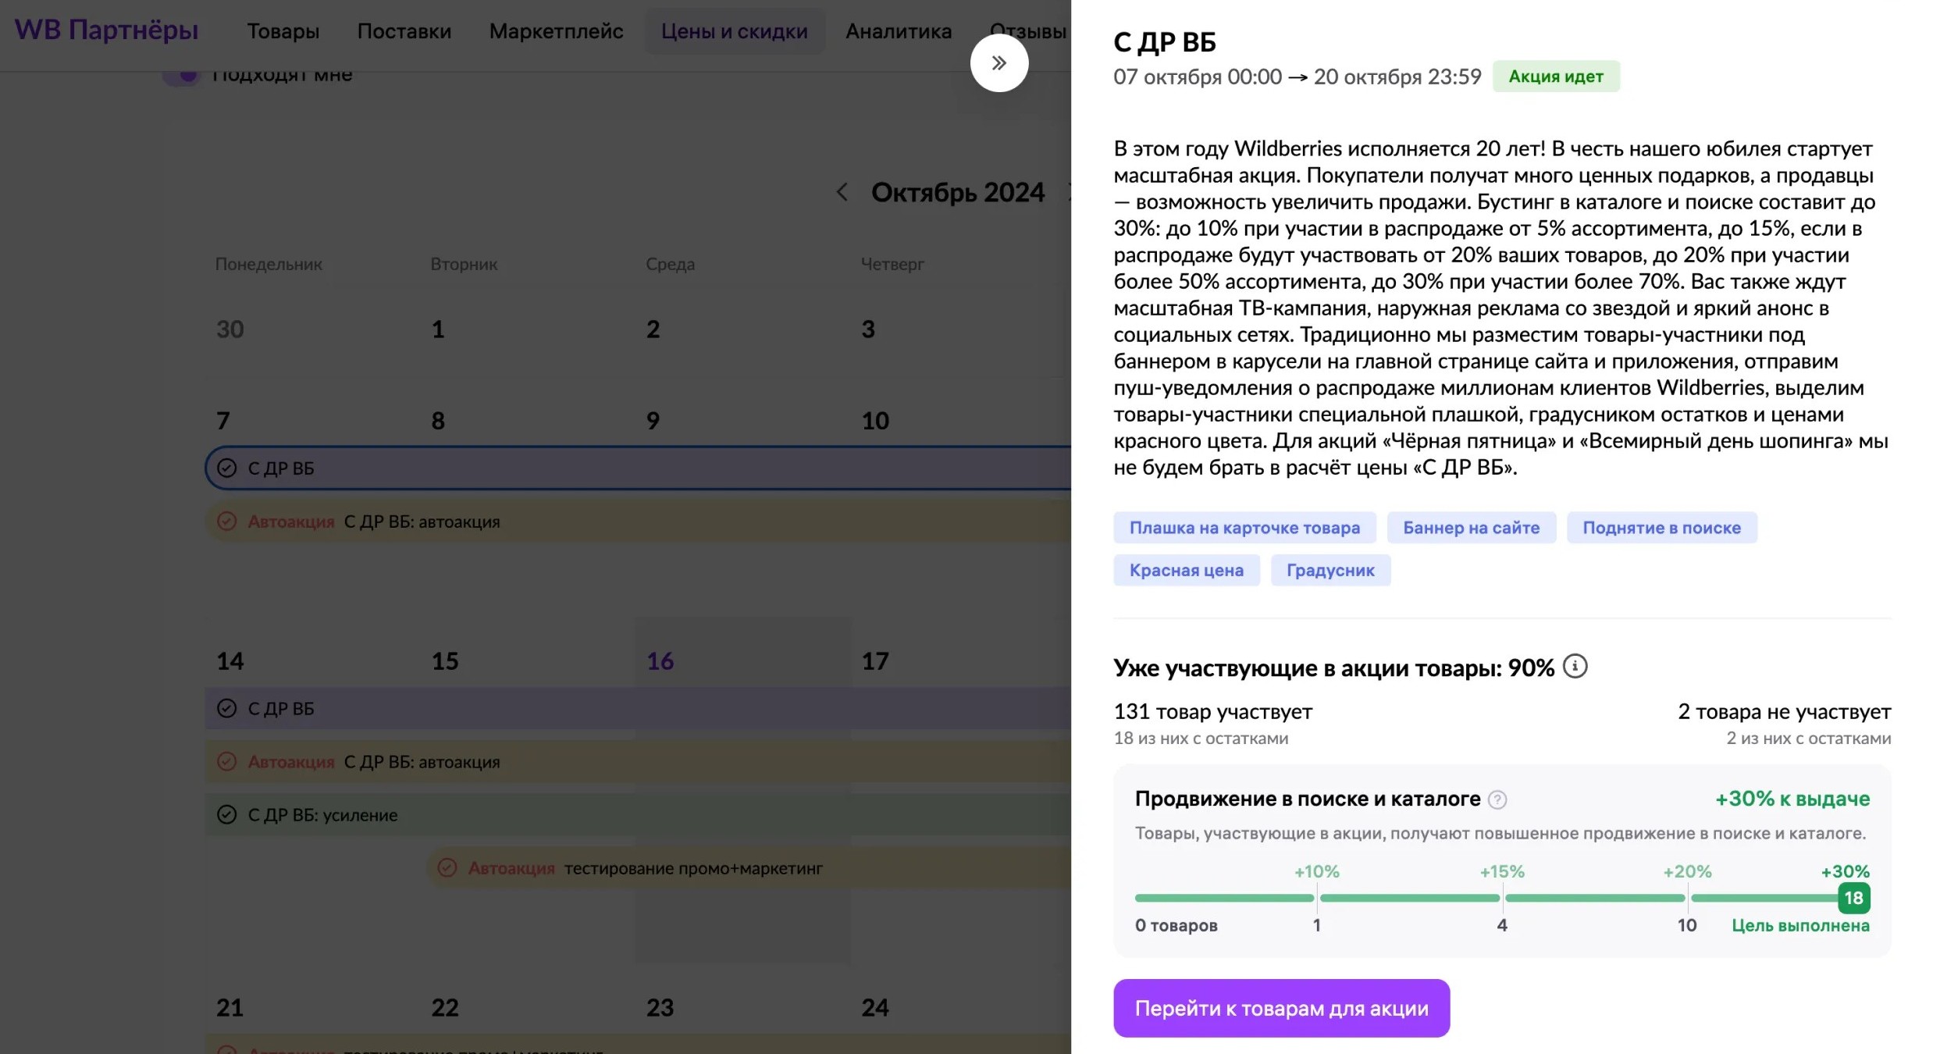
Task: Select the 'Красная цена' filter chip
Action: [1186, 570]
